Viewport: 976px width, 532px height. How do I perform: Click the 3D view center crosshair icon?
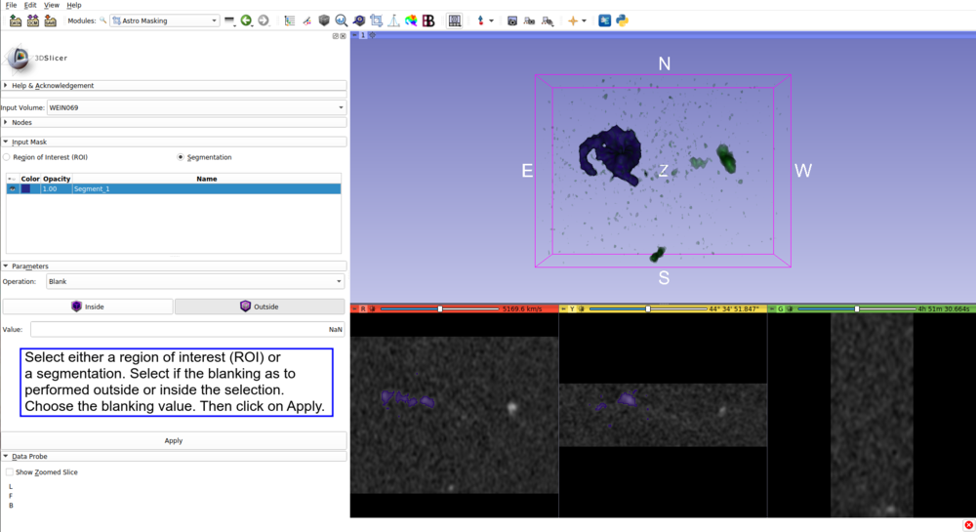(x=372, y=35)
